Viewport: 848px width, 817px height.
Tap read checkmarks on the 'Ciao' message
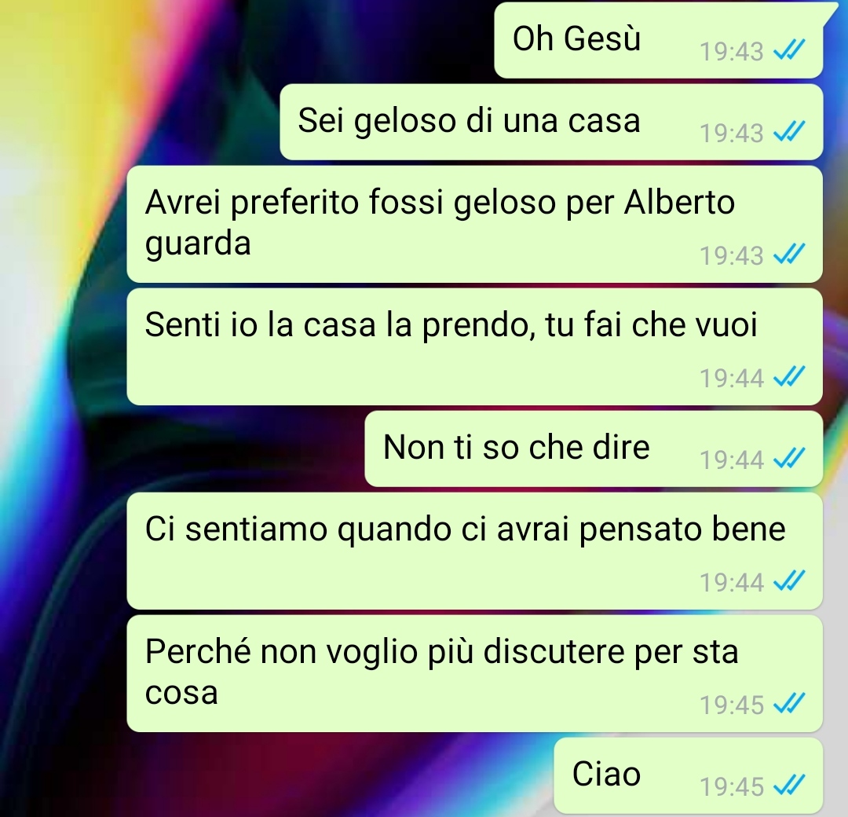789,785
